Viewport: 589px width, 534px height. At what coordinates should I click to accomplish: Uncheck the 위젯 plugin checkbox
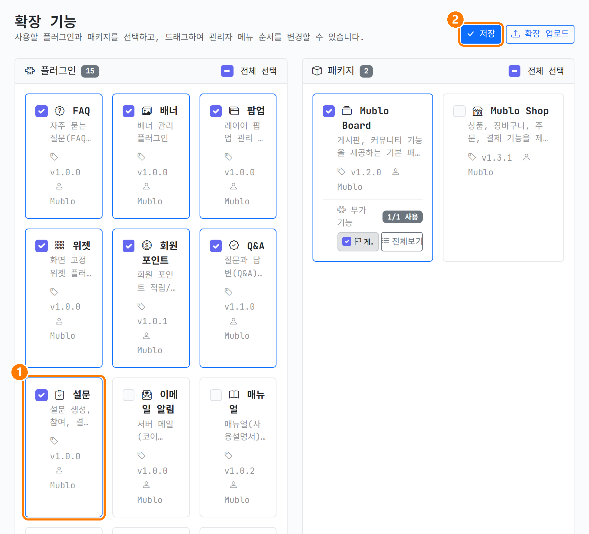tap(42, 246)
